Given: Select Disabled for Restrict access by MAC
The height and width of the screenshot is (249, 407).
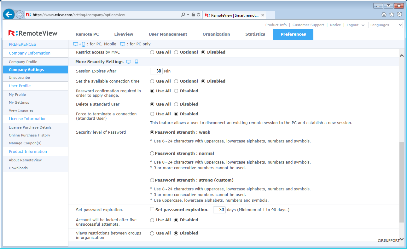Looking at the screenshot, I should (203, 52).
